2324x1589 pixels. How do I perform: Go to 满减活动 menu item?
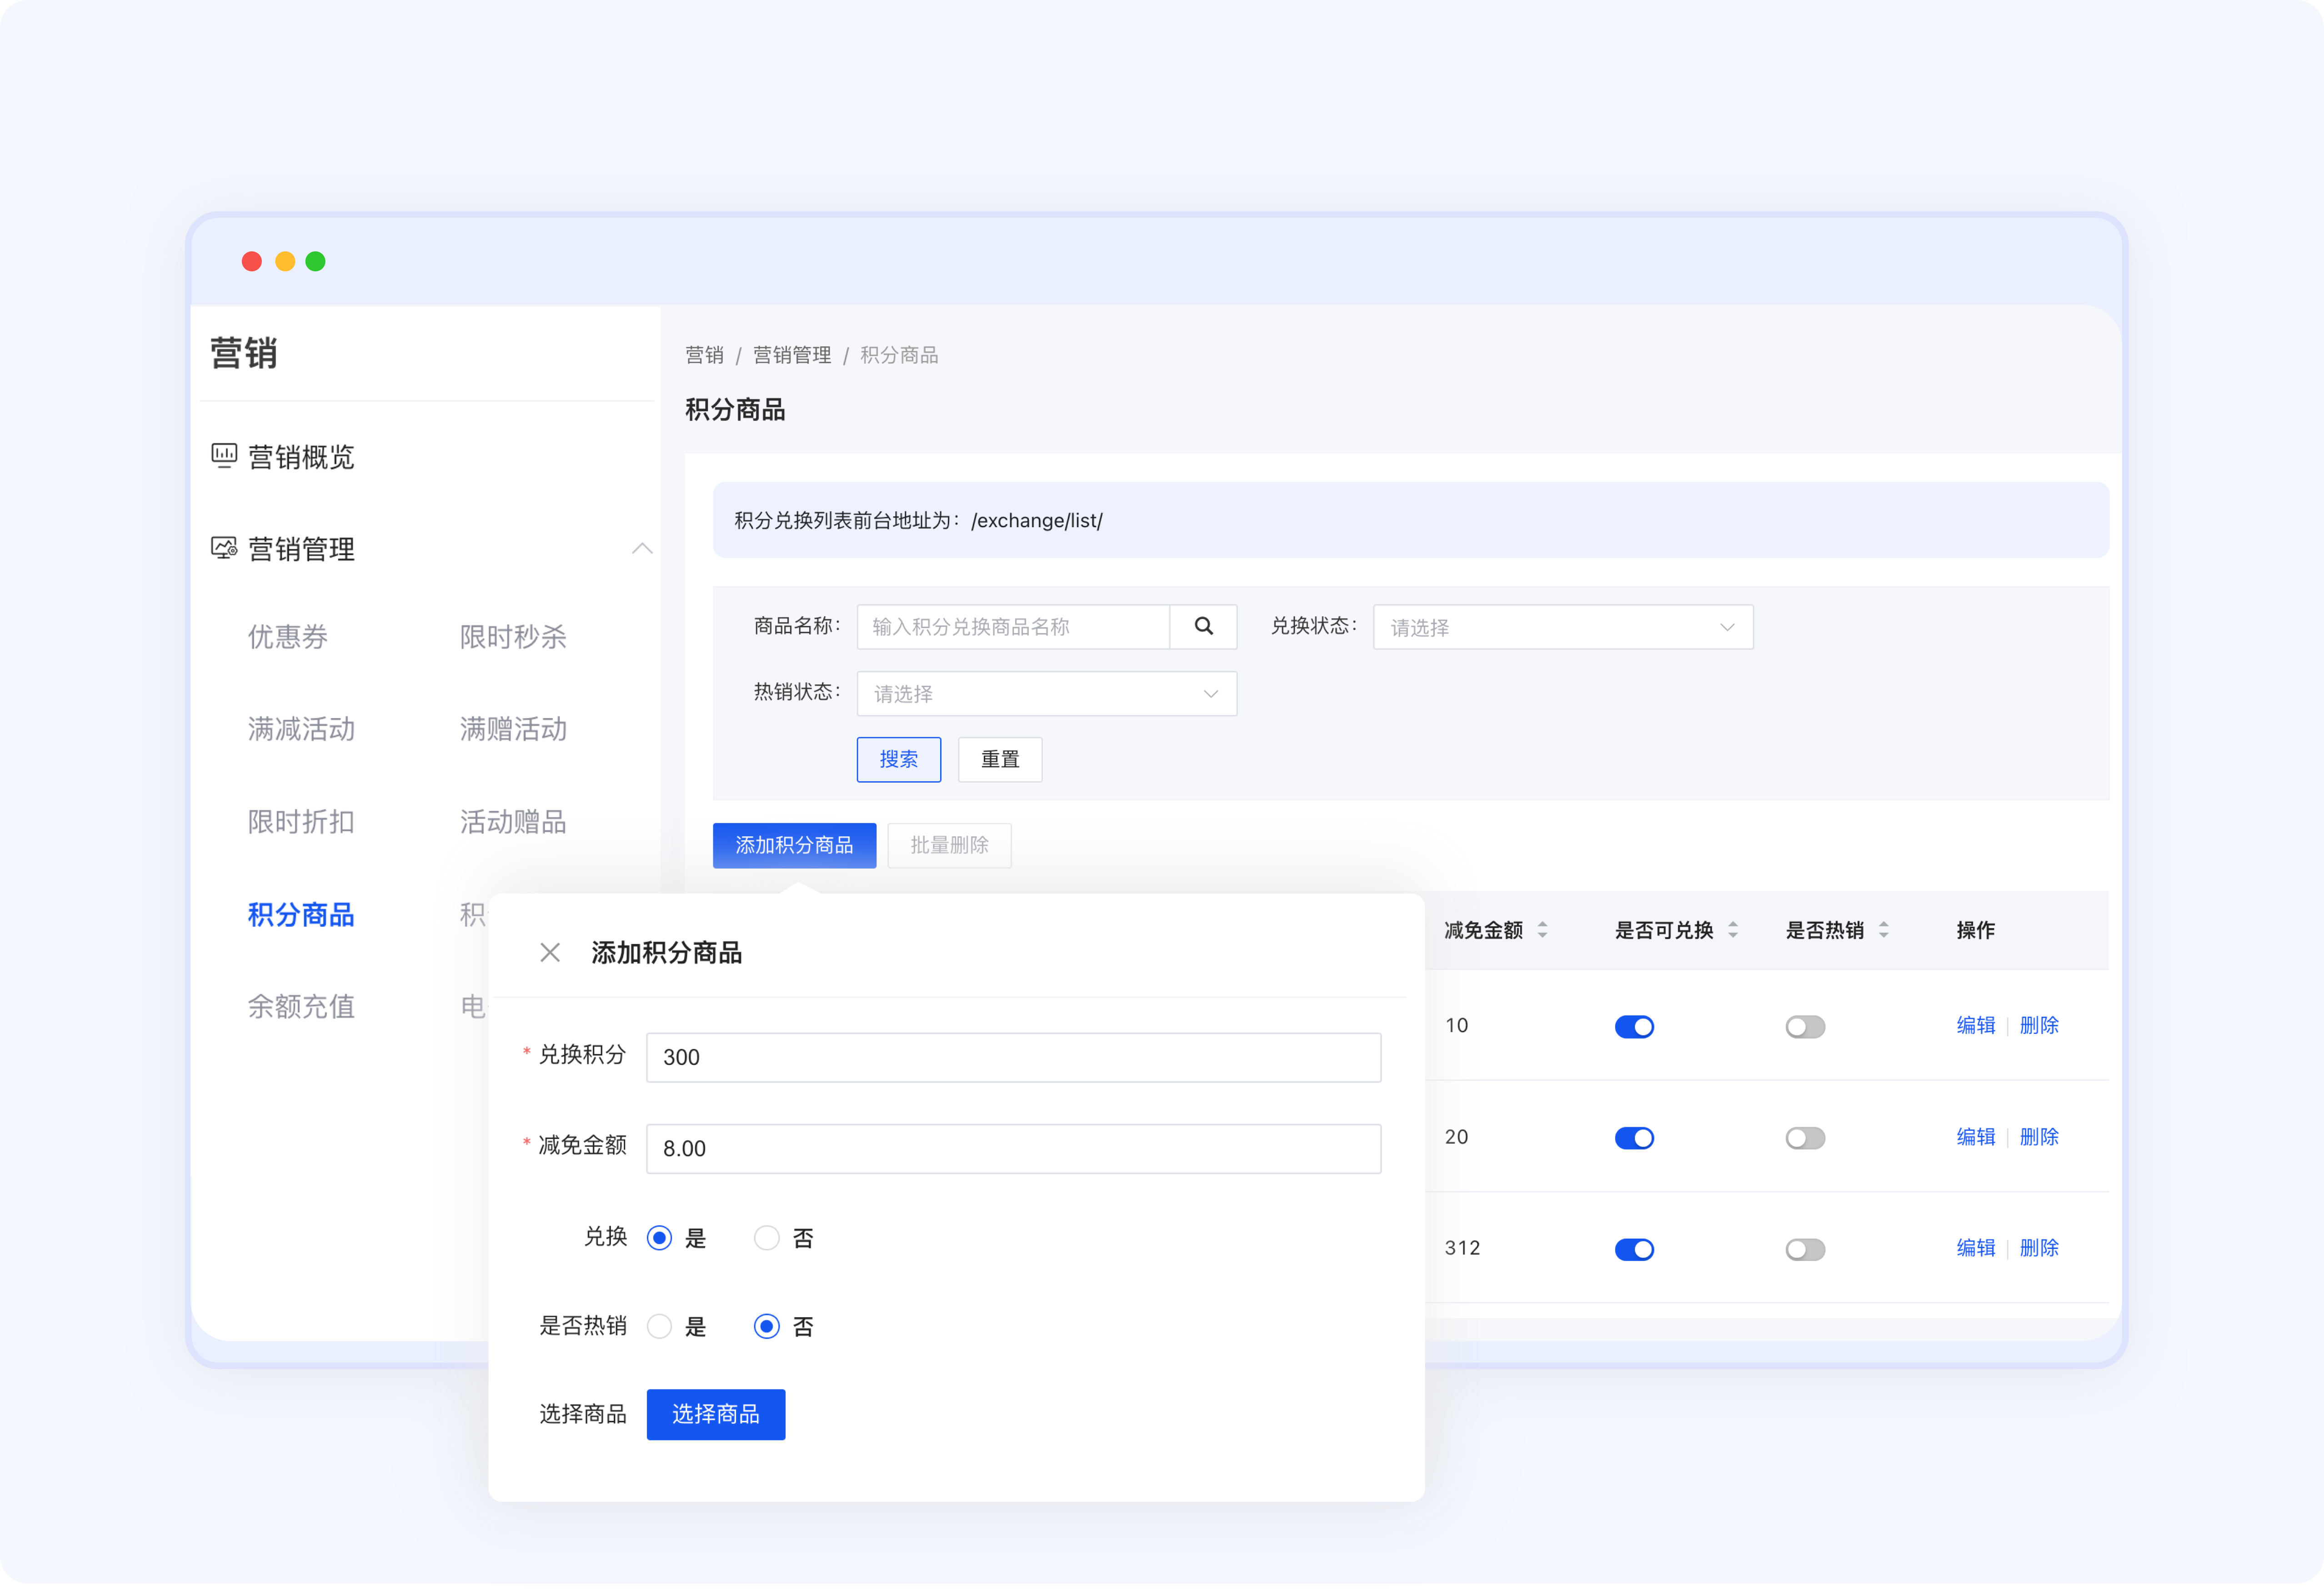click(x=301, y=729)
